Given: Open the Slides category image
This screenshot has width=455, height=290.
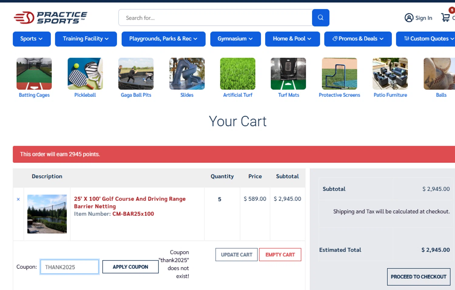Looking at the screenshot, I should 187,74.
